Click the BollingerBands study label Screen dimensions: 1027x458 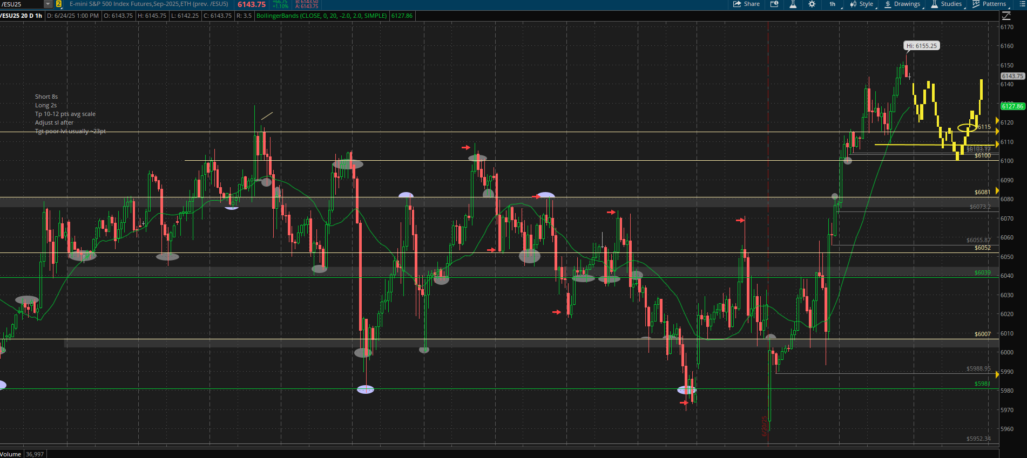321,16
